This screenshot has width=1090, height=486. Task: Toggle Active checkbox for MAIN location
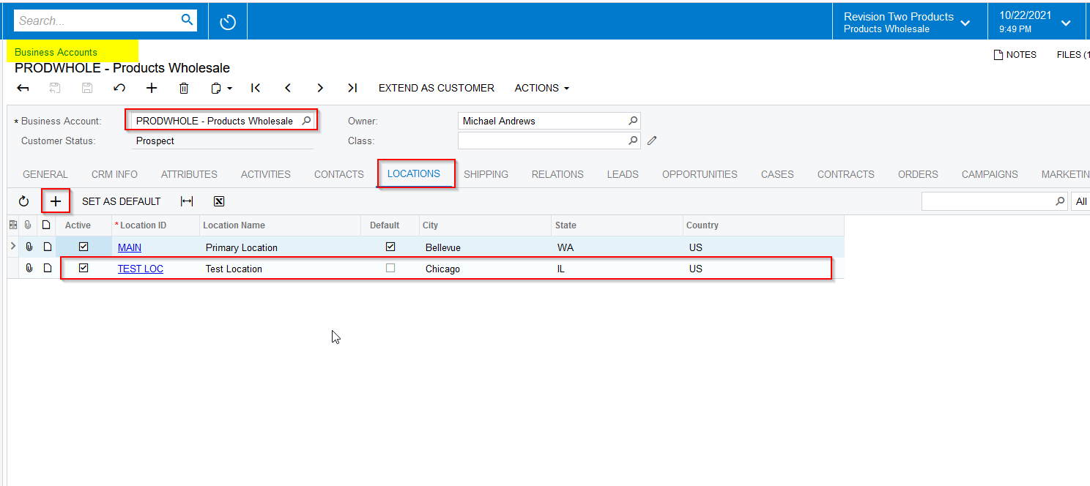point(84,247)
